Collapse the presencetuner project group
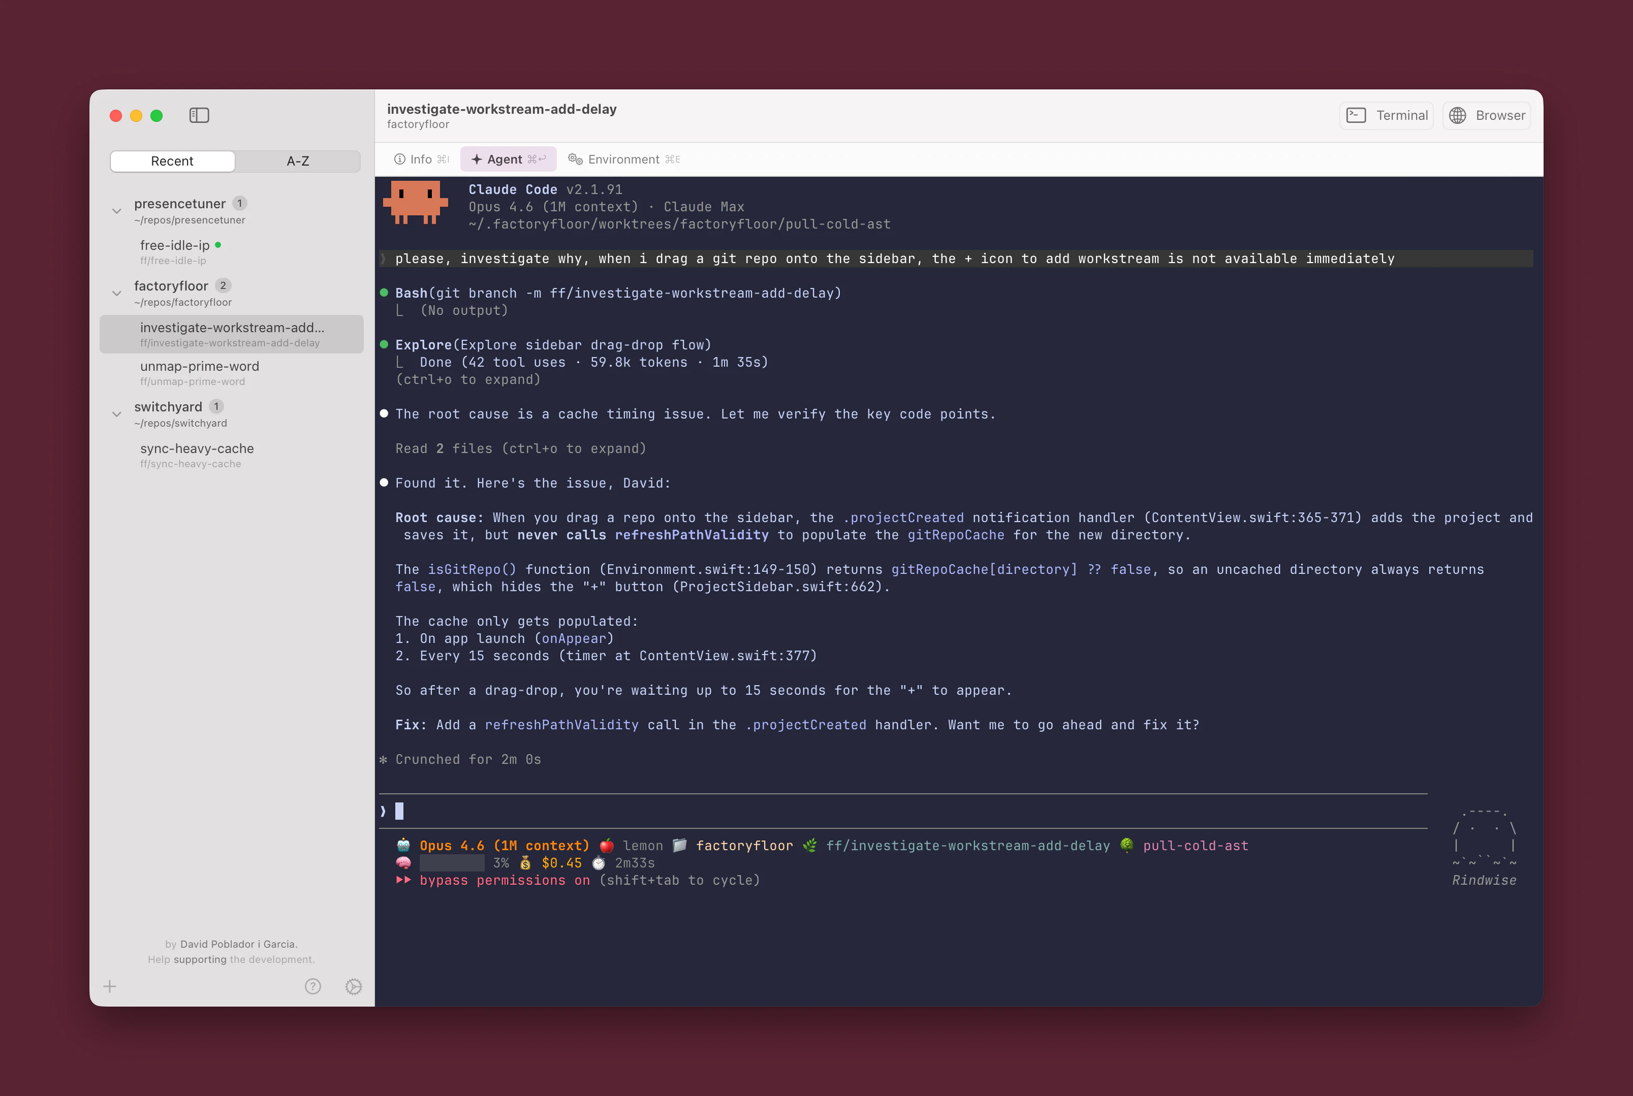 117,211
